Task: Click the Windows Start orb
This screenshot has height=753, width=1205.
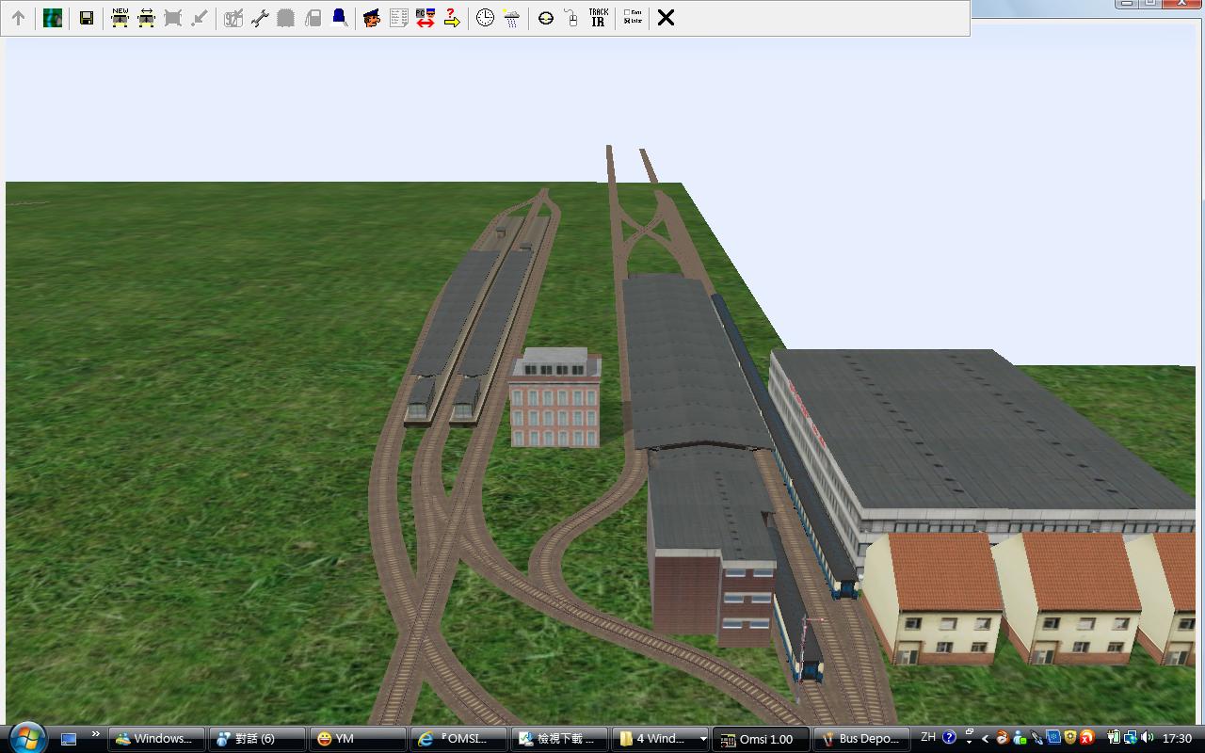Action: pos(26,737)
